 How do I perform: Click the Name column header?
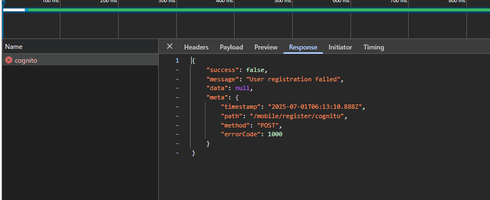pos(80,47)
